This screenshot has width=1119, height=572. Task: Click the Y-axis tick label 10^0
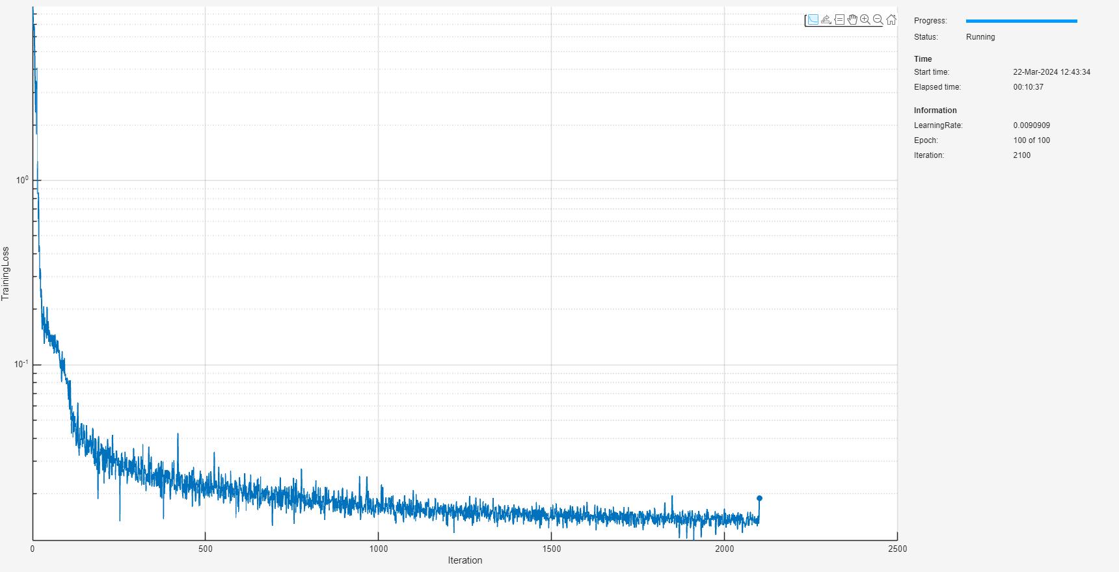[22, 179]
